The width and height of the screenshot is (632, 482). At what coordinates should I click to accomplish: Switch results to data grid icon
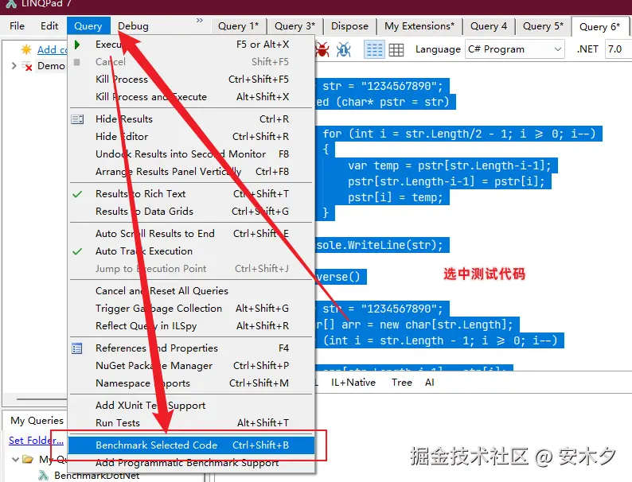[x=396, y=49]
